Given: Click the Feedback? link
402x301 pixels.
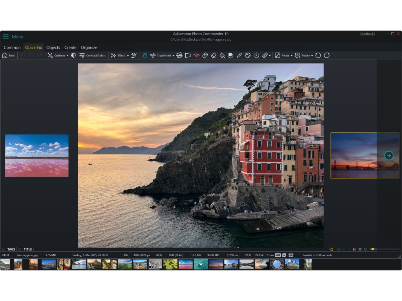Looking at the screenshot, I should click(x=367, y=34).
